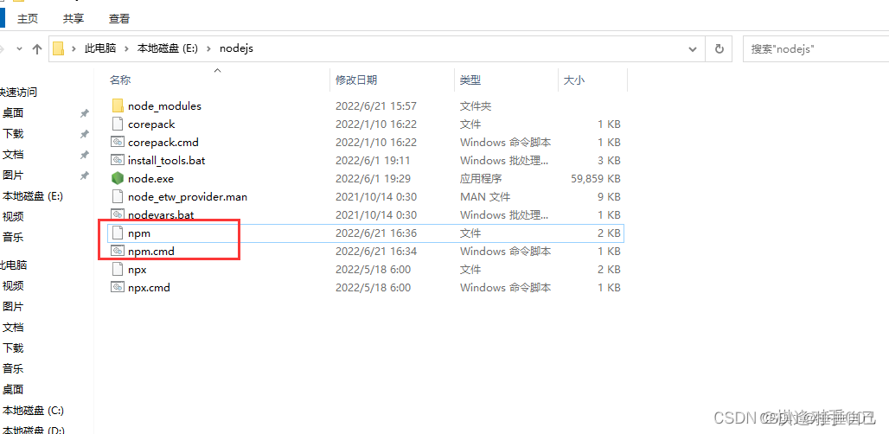889x434 pixels.
Task: Select the corepack.cmd file name
Action: point(163,142)
